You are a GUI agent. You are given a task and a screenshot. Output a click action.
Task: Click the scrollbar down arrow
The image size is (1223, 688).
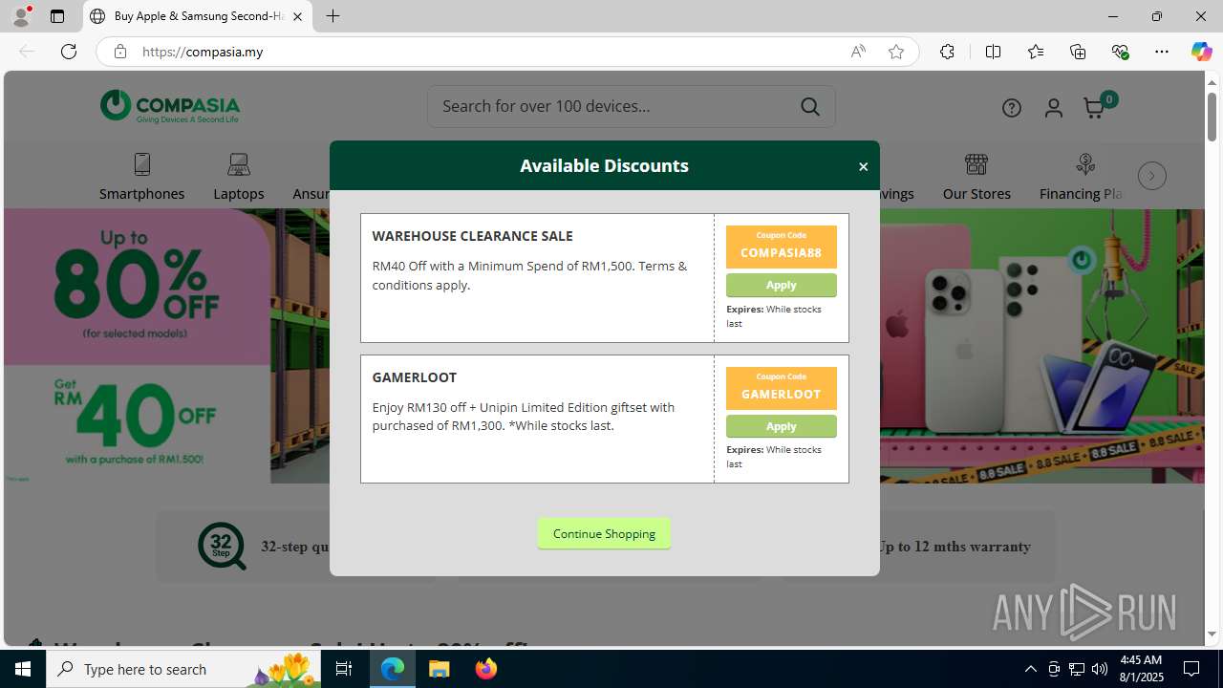tap(1212, 634)
